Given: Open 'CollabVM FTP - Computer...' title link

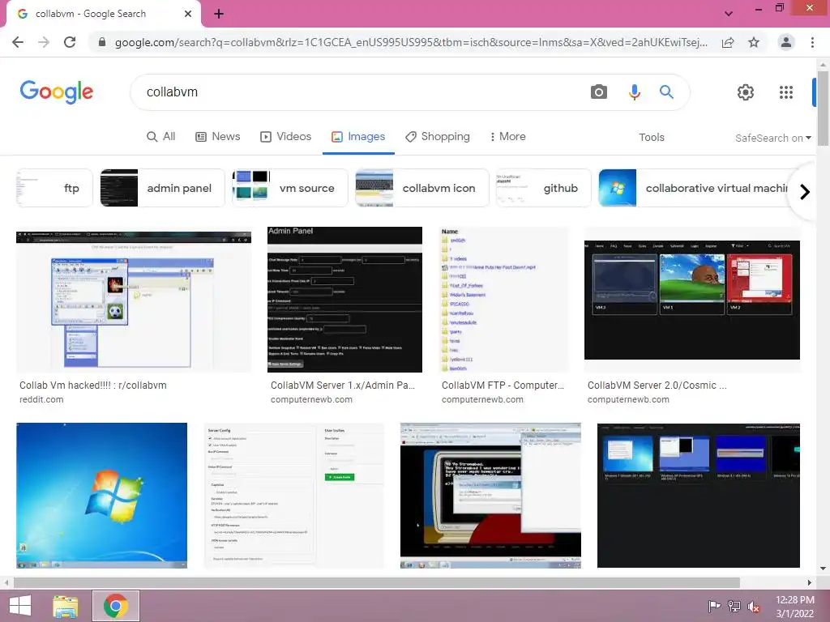Looking at the screenshot, I should coord(503,386).
